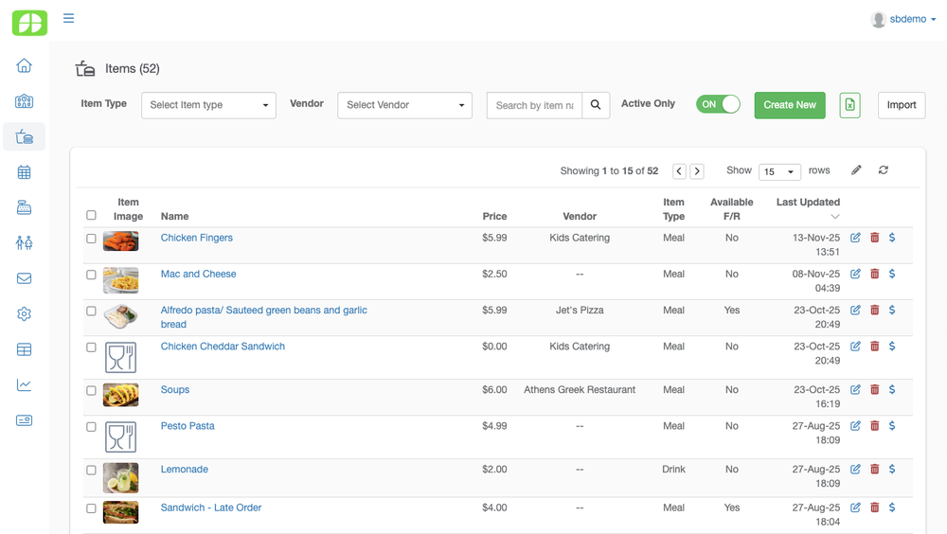Click the Create New button

(790, 105)
